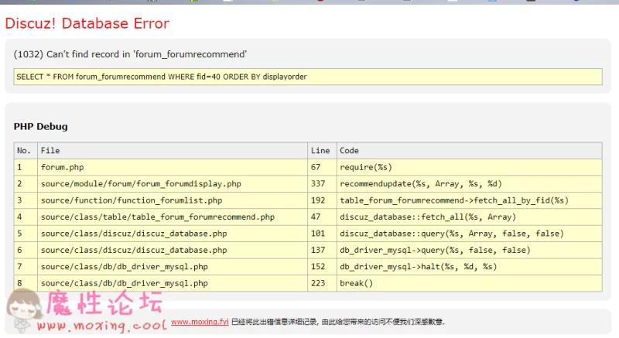Select the 'PHP Debug' heading
The height and width of the screenshot is (338, 619).
[x=41, y=127]
